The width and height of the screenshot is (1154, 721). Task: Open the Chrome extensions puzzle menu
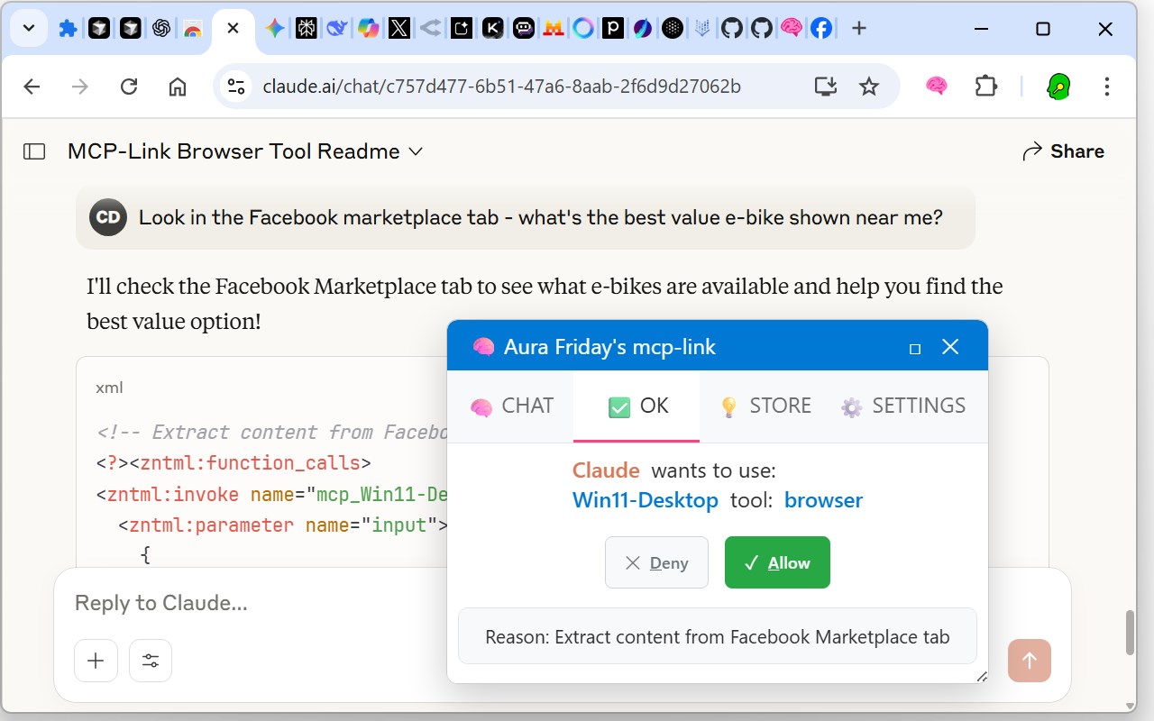click(x=986, y=87)
